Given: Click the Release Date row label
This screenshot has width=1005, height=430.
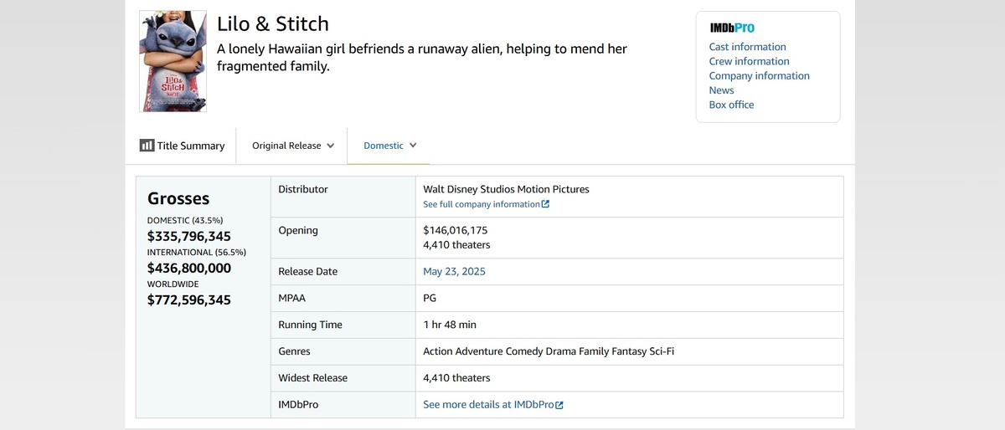Looking at the screenshot, I should tap(308, 272).
